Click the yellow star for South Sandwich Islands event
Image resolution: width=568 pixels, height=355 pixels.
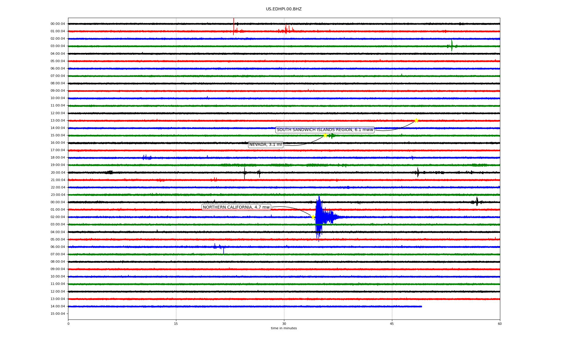click(x=416, y=120)
